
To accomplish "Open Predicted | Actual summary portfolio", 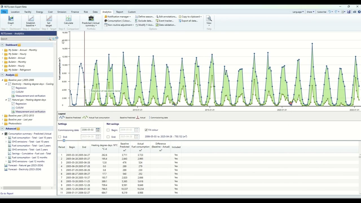I will [x=91, y=21].
